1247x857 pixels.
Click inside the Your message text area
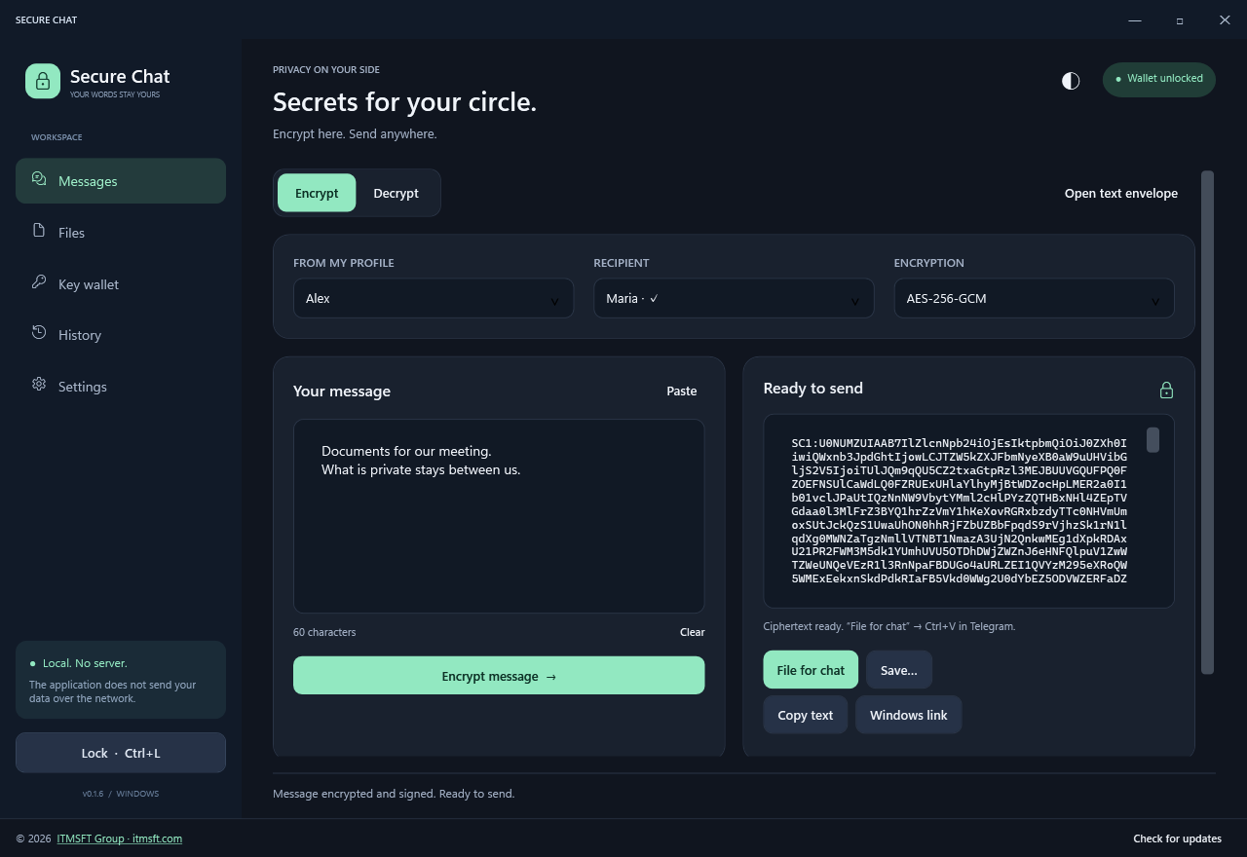499,516
